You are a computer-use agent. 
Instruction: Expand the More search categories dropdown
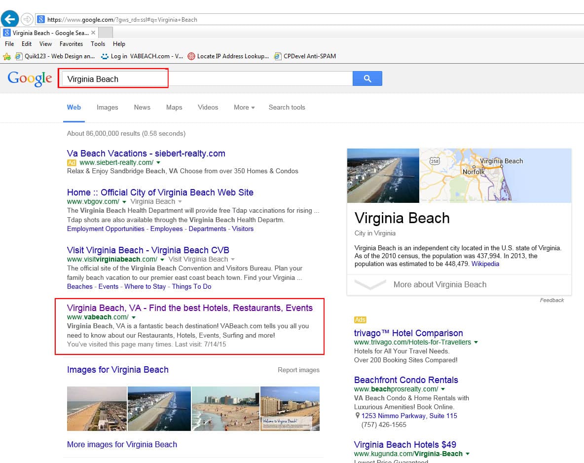244,108
